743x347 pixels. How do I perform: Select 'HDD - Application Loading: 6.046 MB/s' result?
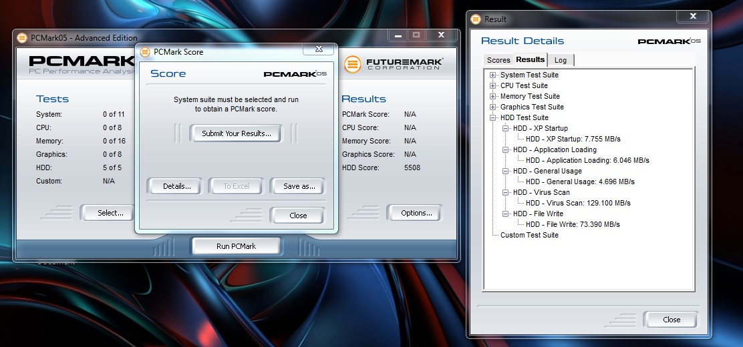[x=587, y=160]
